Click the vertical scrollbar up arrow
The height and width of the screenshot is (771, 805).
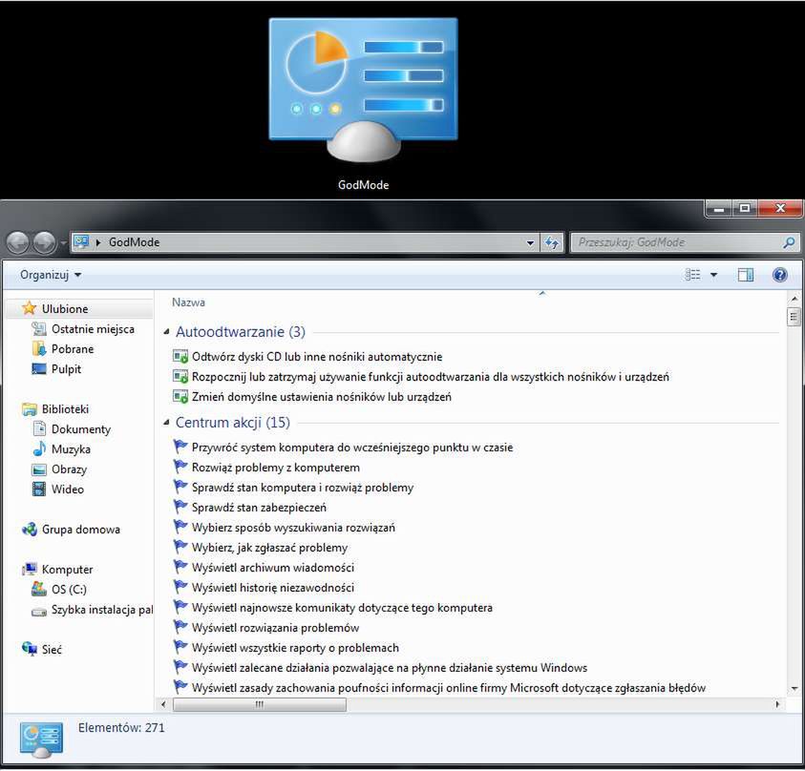pyautogui.click(x=794, y=299)
